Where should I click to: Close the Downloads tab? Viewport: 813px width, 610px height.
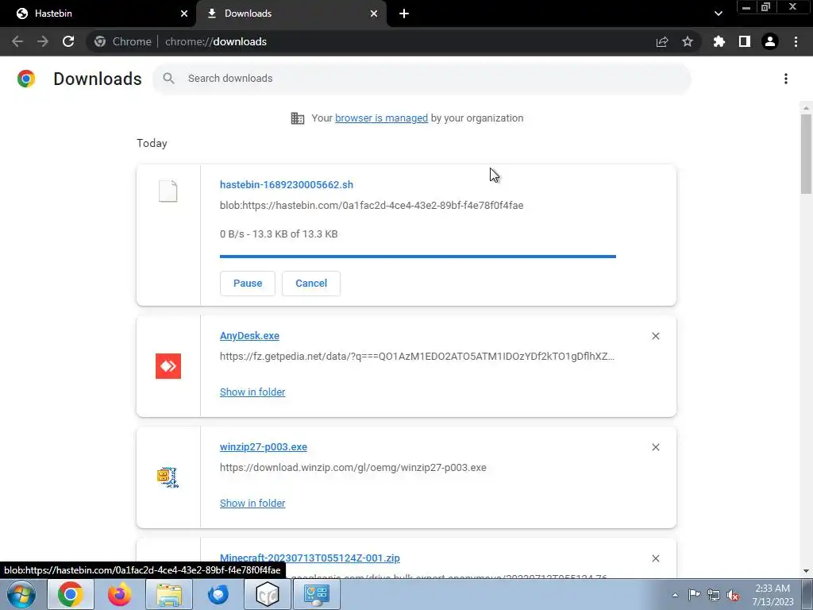click(x=374, y=14)
